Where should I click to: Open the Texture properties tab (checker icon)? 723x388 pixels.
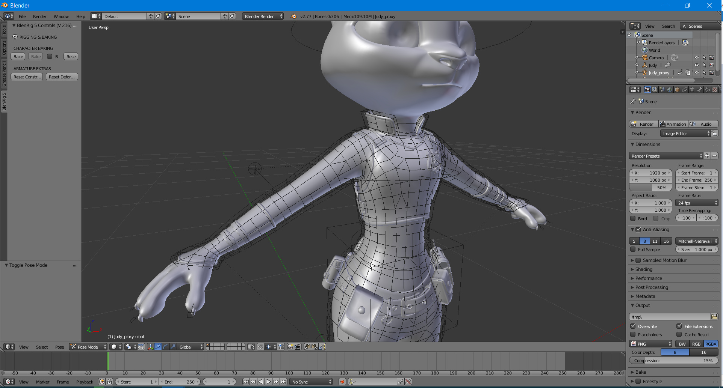tap(715, 90)
